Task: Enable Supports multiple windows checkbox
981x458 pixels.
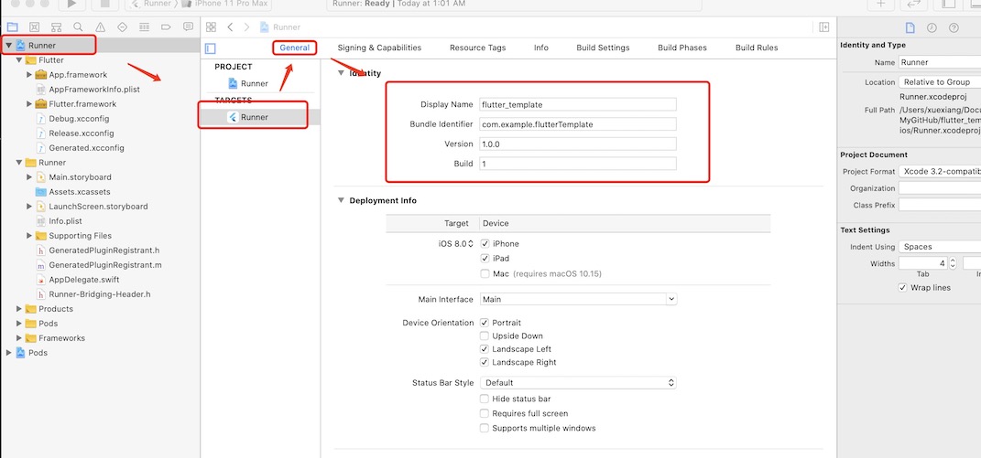Action: pyautogui.click(x=485, y=429)
